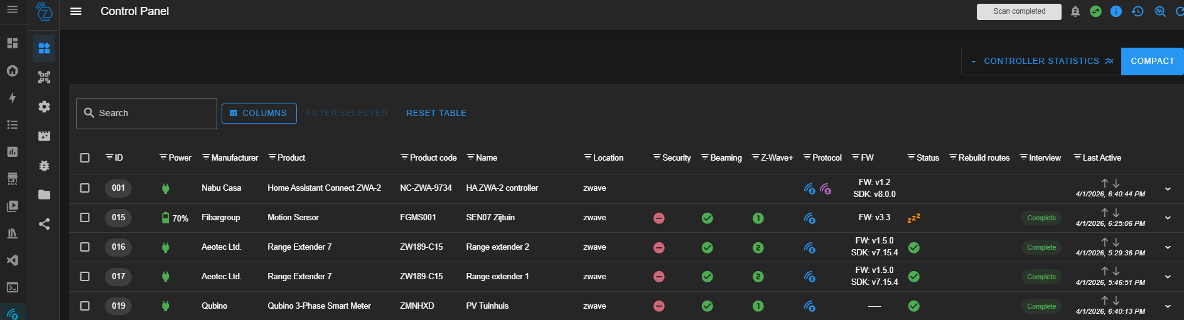This screenshot has width=1184, height=320.
Task: Expand the row for HA ZWA-2 controller
Action: (1168, 188)
